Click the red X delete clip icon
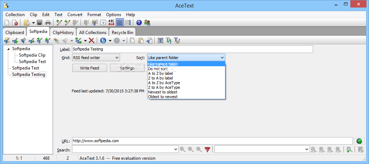This screenshot has height=164, width=369. click(92, 40)
